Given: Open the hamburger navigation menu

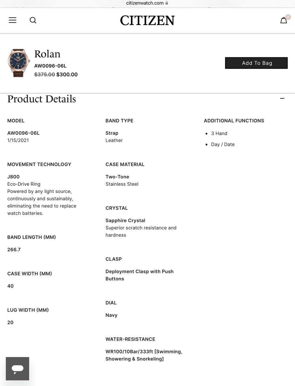Looking at the screenshot, I should tap(13, 20).
